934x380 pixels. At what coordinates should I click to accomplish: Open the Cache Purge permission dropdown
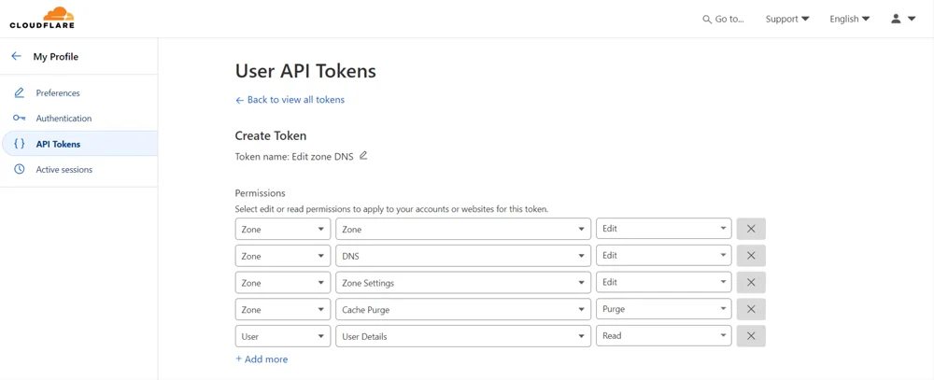463,310
